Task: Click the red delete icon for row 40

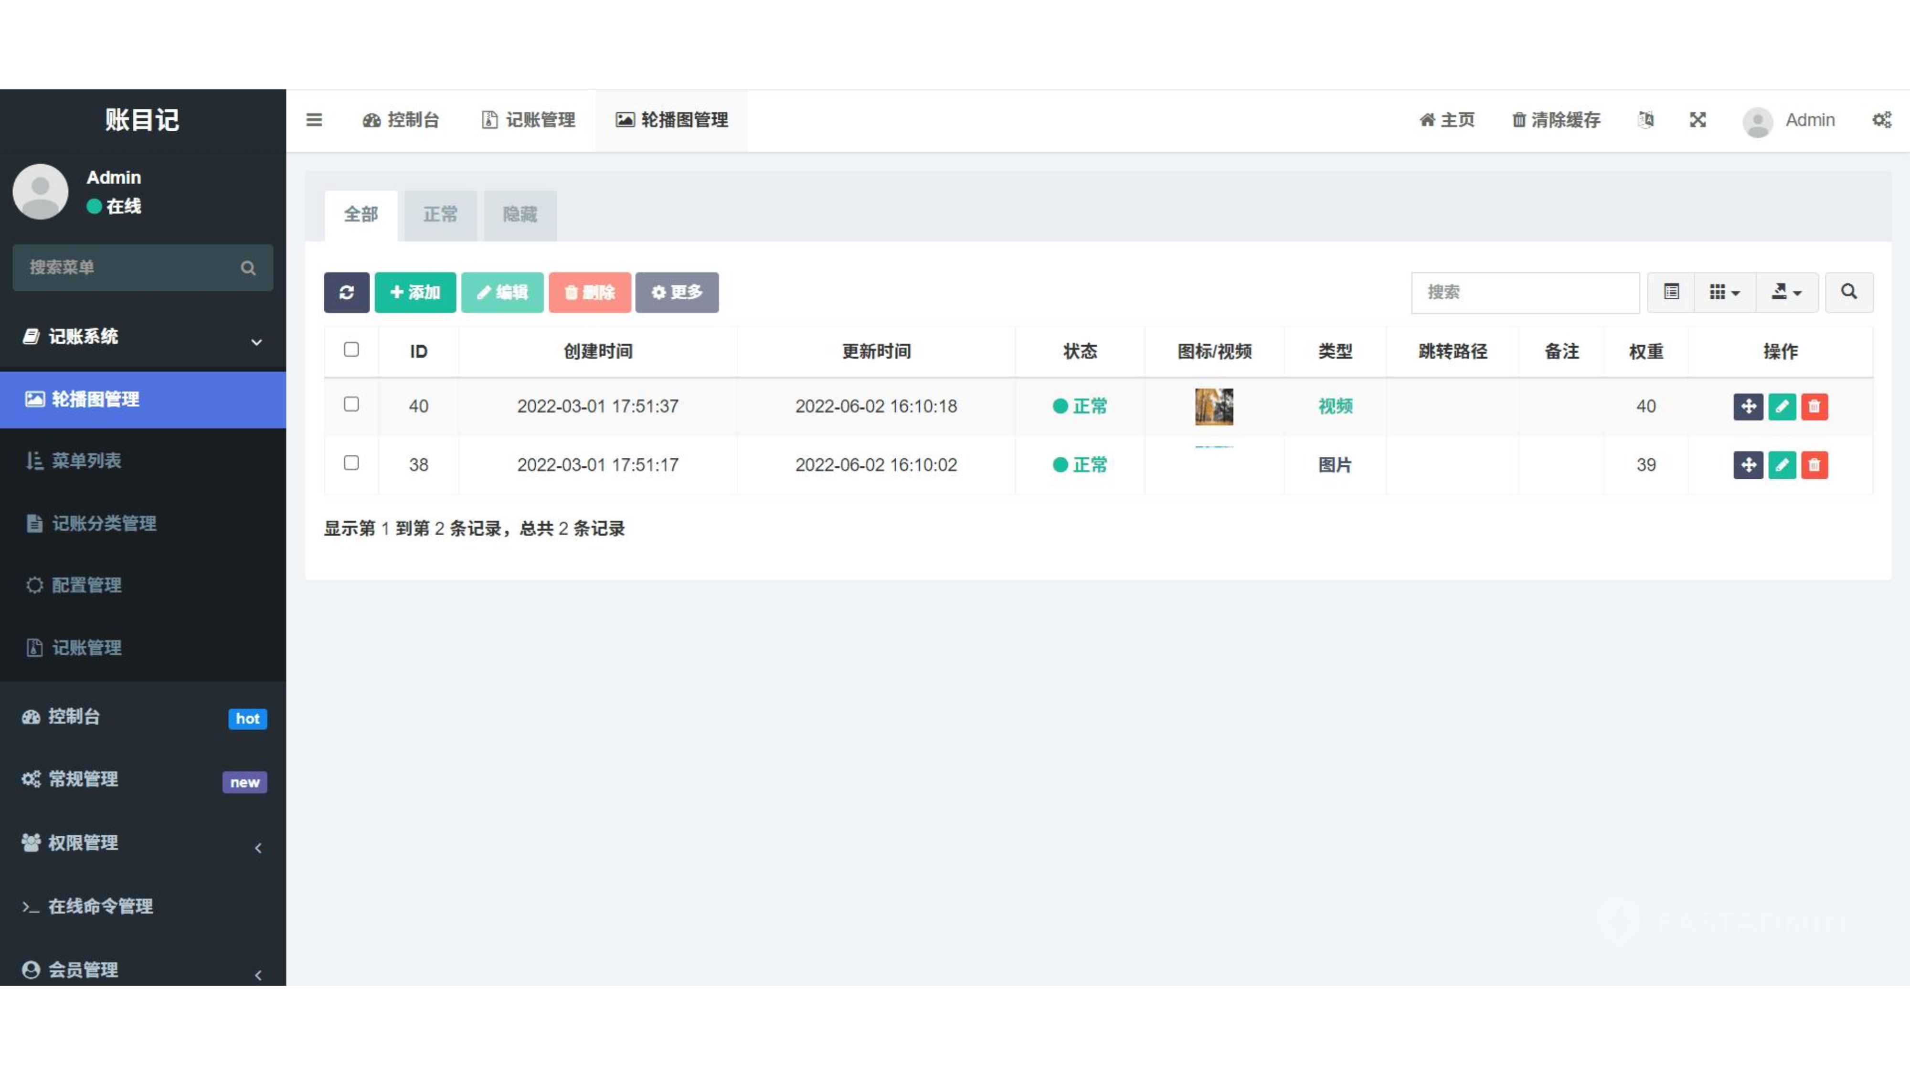Action: [1814, 406]
